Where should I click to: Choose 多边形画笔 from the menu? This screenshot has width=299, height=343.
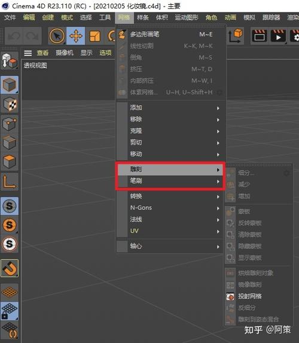tap(171, 34)
